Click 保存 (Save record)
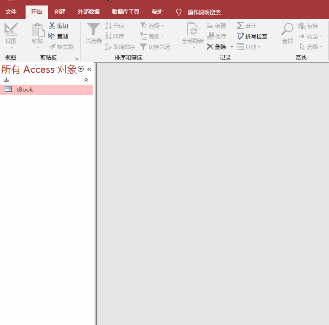329x325 pixels. click(x=216, y=36)
